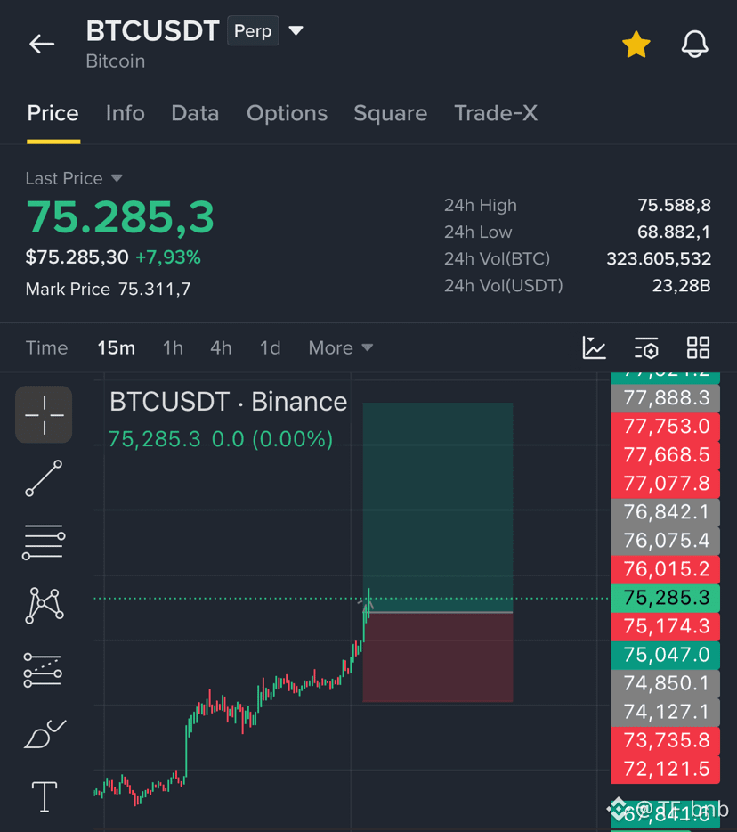Open the Options tab
This screenshot has height=832, width=737.
coord(287,113)
